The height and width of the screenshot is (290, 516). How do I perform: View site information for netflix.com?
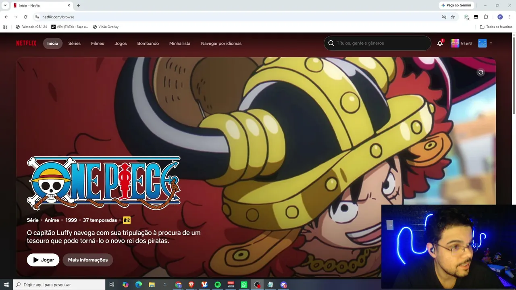pos(37,17)
